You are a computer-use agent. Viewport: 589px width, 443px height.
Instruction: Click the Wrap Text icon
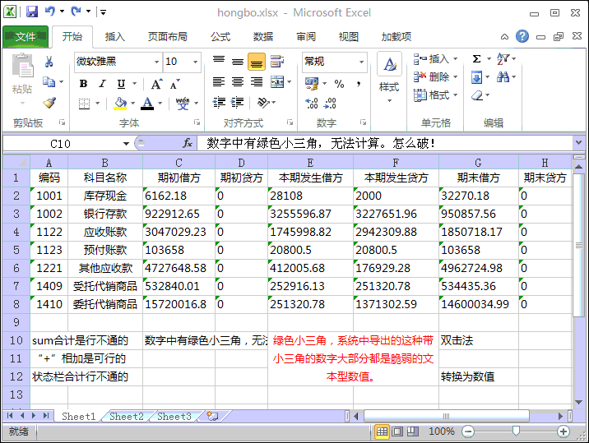[277, 61]
